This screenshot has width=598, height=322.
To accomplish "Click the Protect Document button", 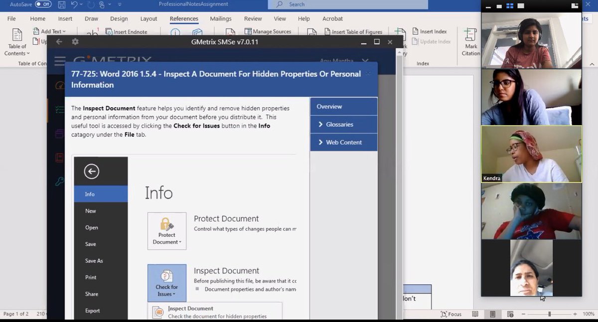I will pos(167,231).
